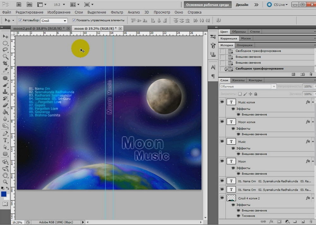Select the Hand tool

[5, 175]
